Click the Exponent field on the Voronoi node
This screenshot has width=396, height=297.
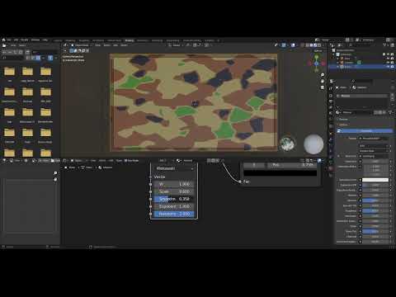(174, 206)
